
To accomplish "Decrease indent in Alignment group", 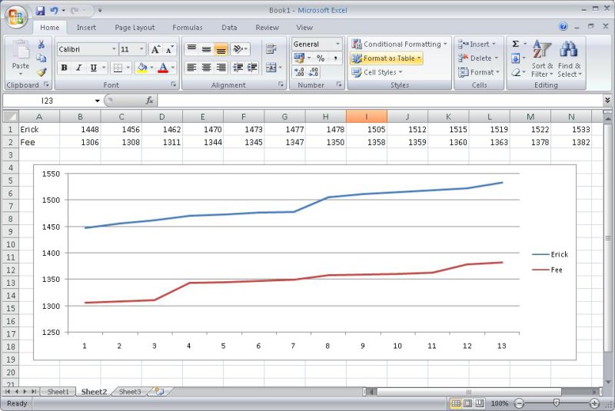I will [x=238, y=68].
